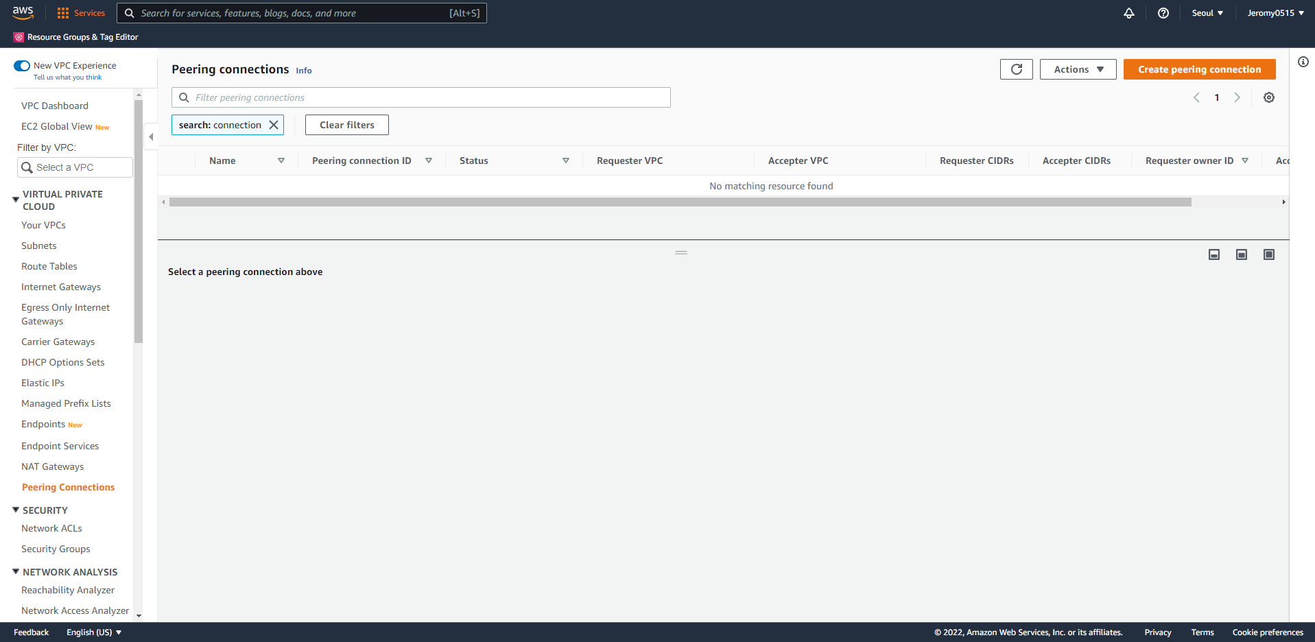Go to next results page
Image resolution: width=1315 pixels, height=642 pixels.
[1237, 97]
